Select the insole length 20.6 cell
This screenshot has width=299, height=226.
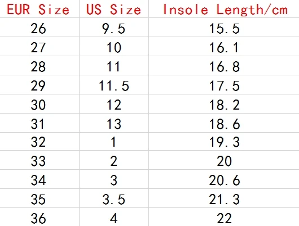click(x=224, y=179)
